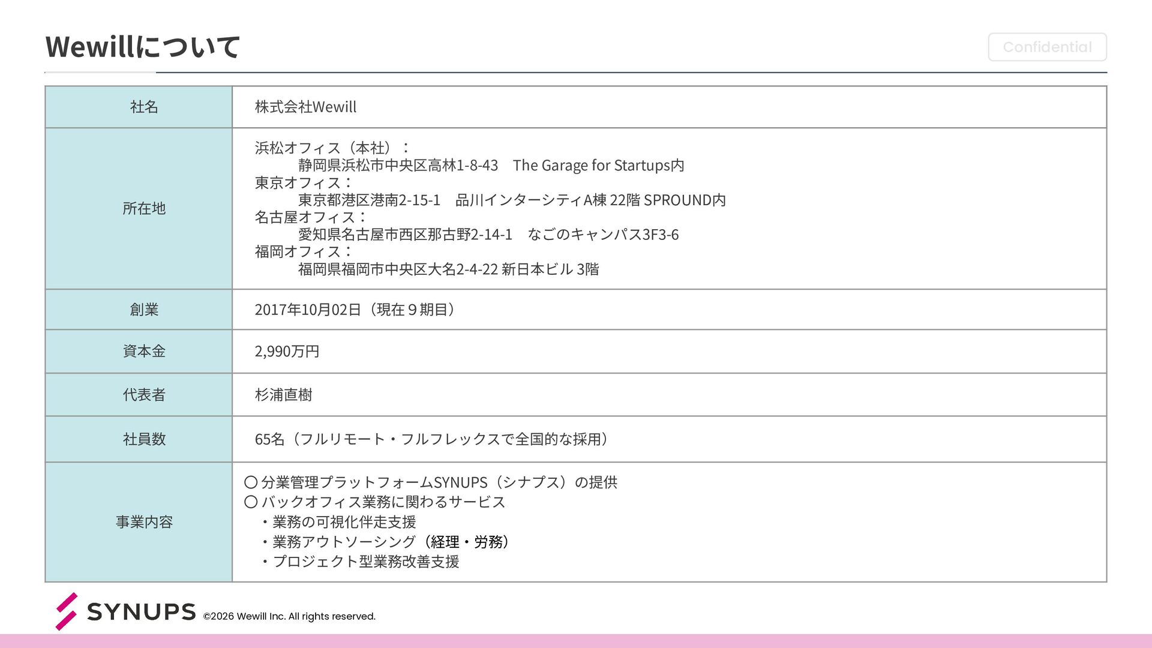Click the copyright notice "©2026 Wewill Inc."
This screenshot has width=1152, height=648.
tap(289, 616)
